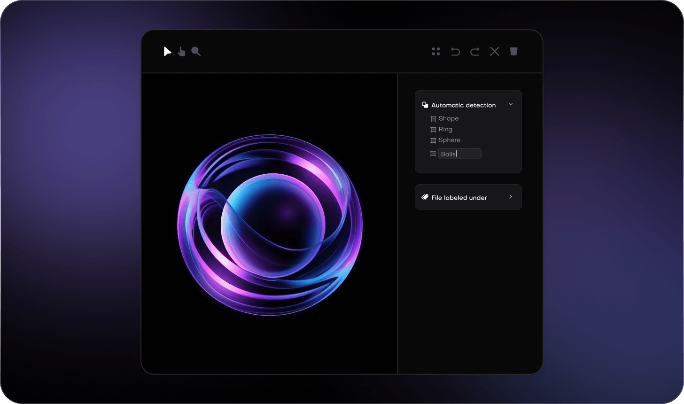
Task: Open the zoom magnifier tool
Action: tap(196, 51)
